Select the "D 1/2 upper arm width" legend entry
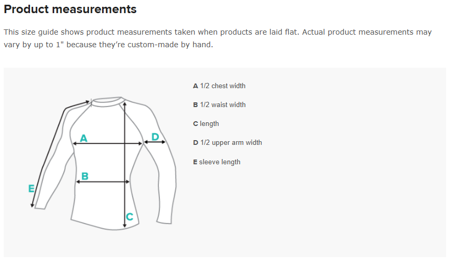 coord(227,143)
